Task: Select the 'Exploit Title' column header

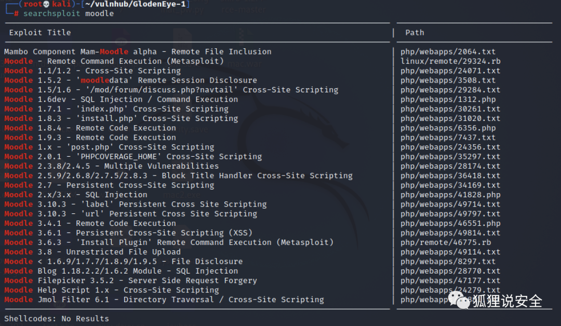Action: pos(40,33)
